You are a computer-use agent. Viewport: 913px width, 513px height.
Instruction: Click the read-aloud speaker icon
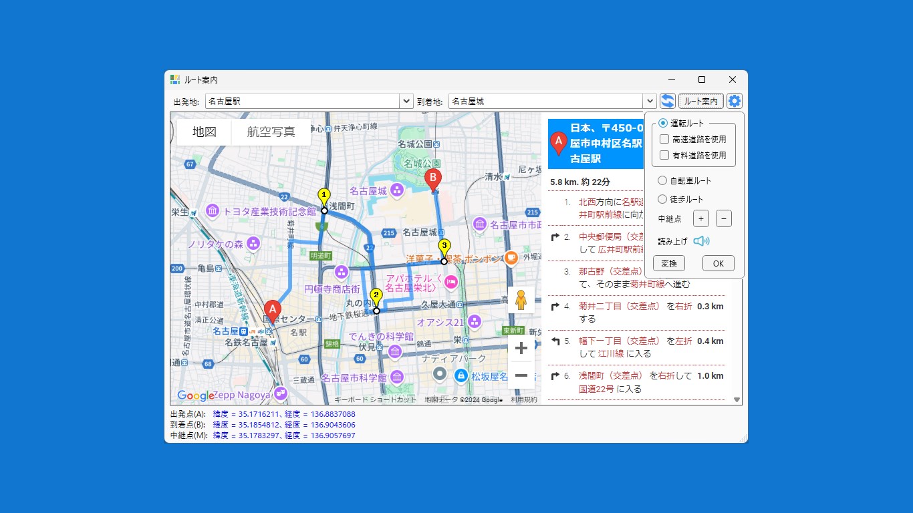pyautogui.click(x=701, y=241)
